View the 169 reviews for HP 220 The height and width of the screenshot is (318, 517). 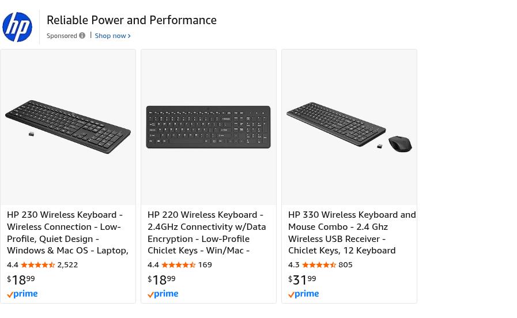pos(205,265)
